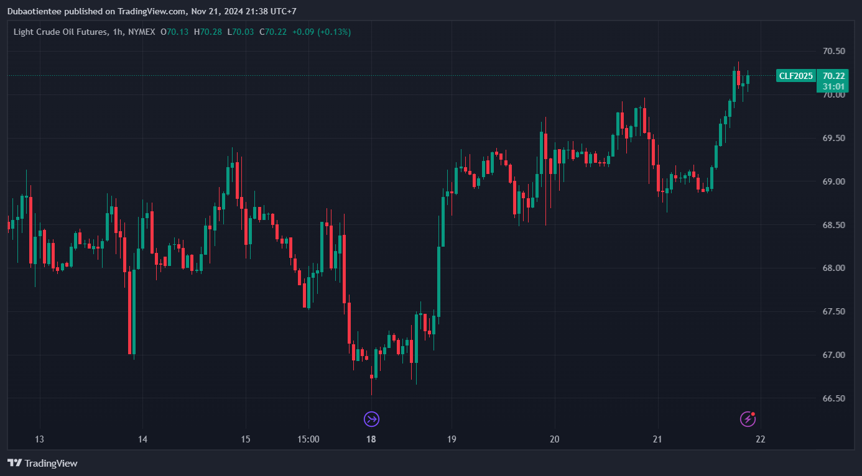Click the open value O70.13
Image resolution: width=862 pixels, height=476 pixels.
[174, 32]
